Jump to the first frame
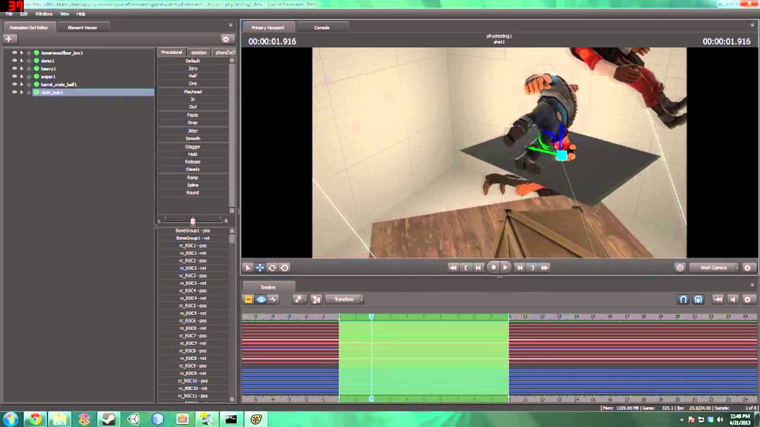Viewport: 760px width, 427px height. [453, 267]
